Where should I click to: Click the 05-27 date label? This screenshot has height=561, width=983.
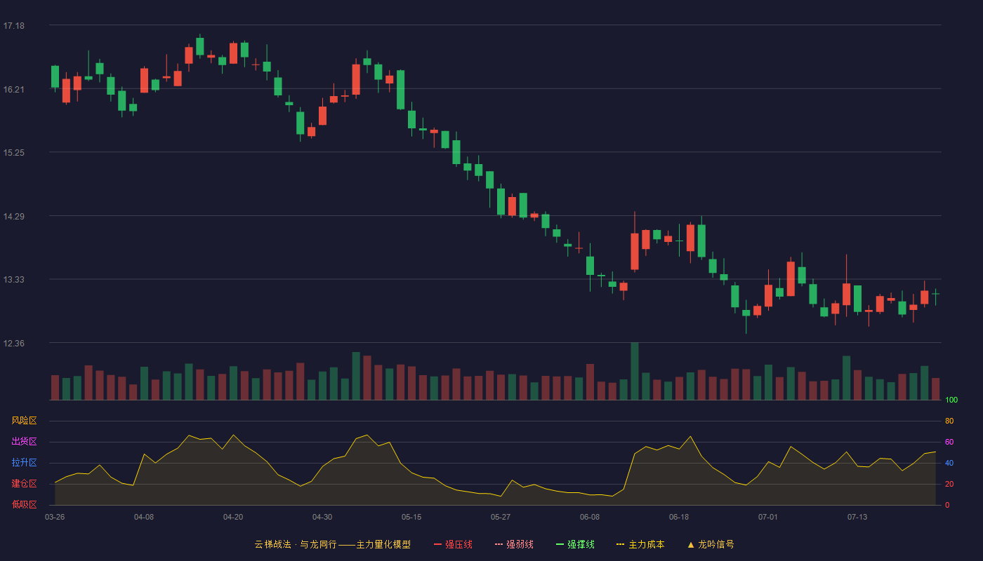501,517
